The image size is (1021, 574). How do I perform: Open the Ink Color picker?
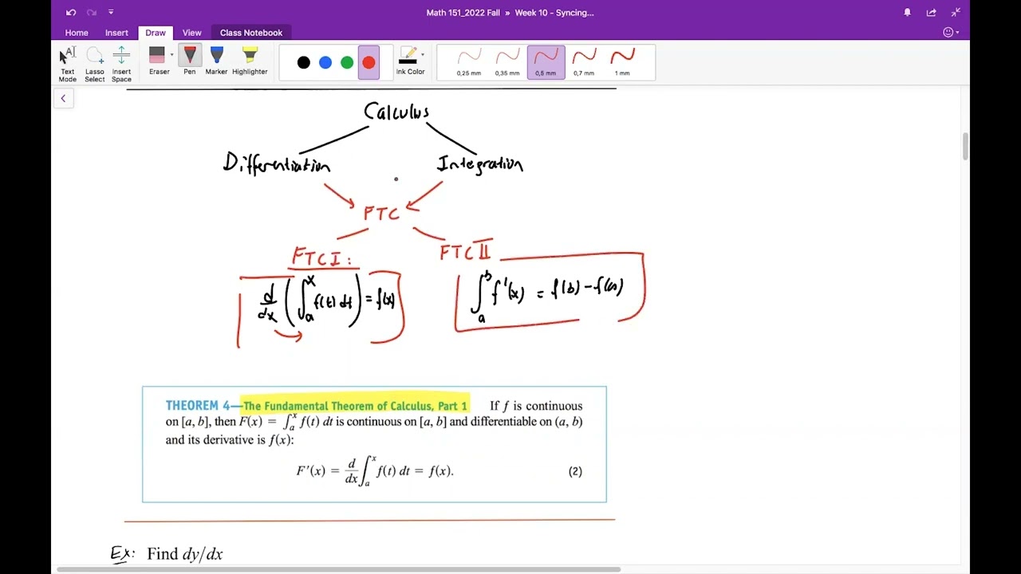[410, 61]
